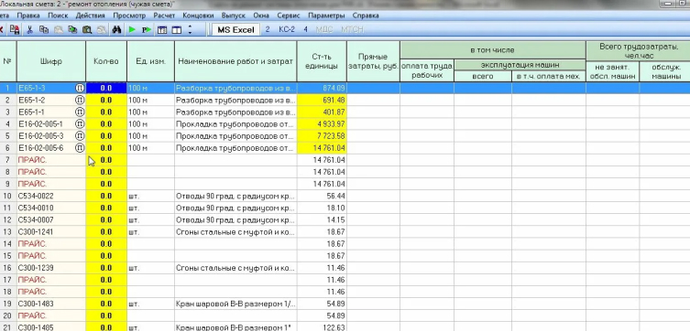This screenshot has width=690, height=331.
Task: Select the cell with code С534-0010
Action: click(51, 208)
